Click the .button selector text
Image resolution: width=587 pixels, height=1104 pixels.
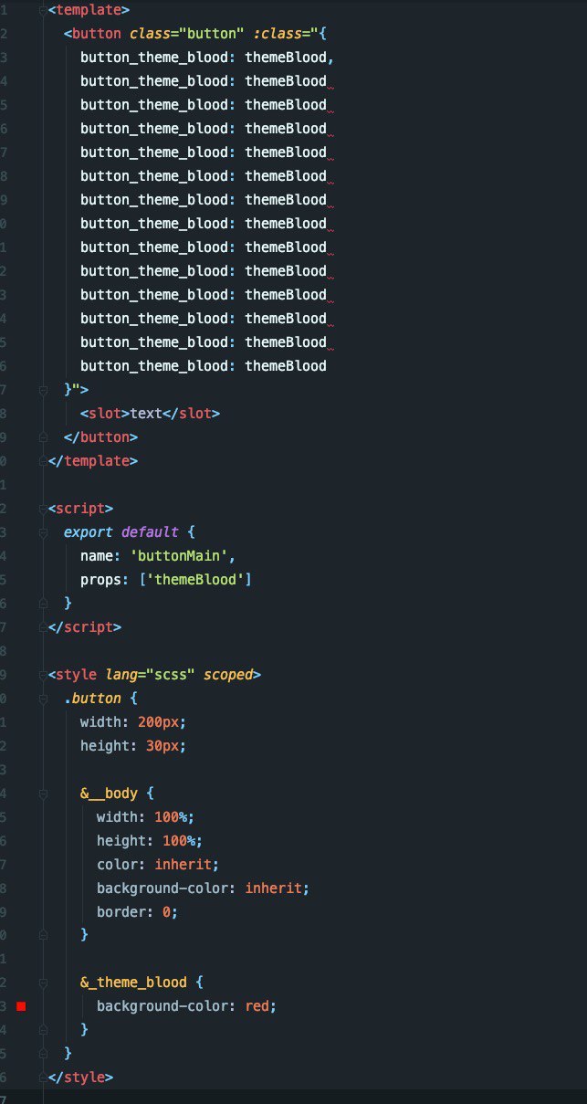coord(92,699)
